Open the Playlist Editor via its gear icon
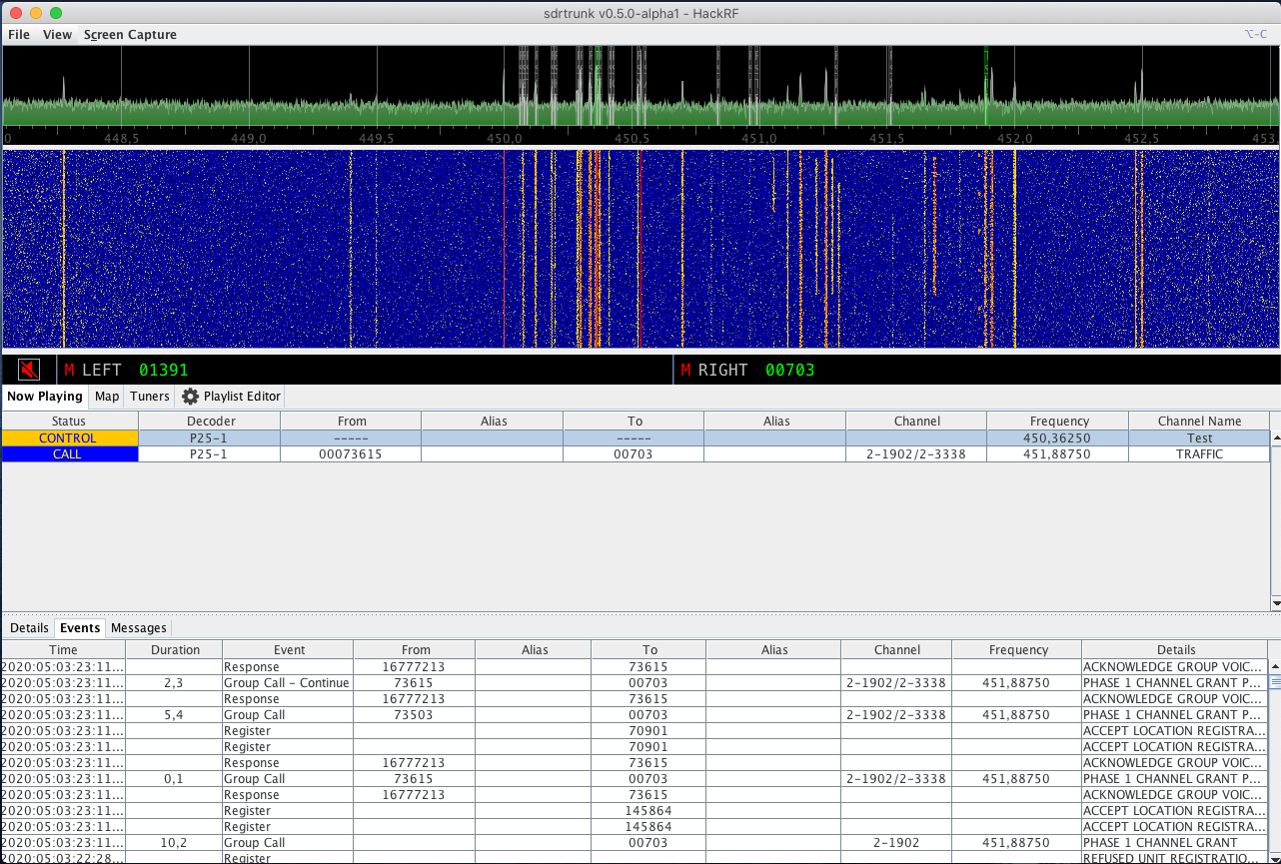Viewport: 1281px width, 864px height. point(189,396)
